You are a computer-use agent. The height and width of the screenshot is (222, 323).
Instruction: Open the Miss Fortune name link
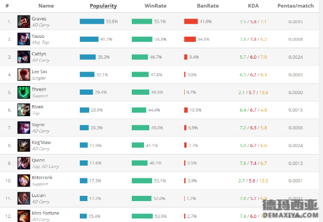[x=45, y=213]
